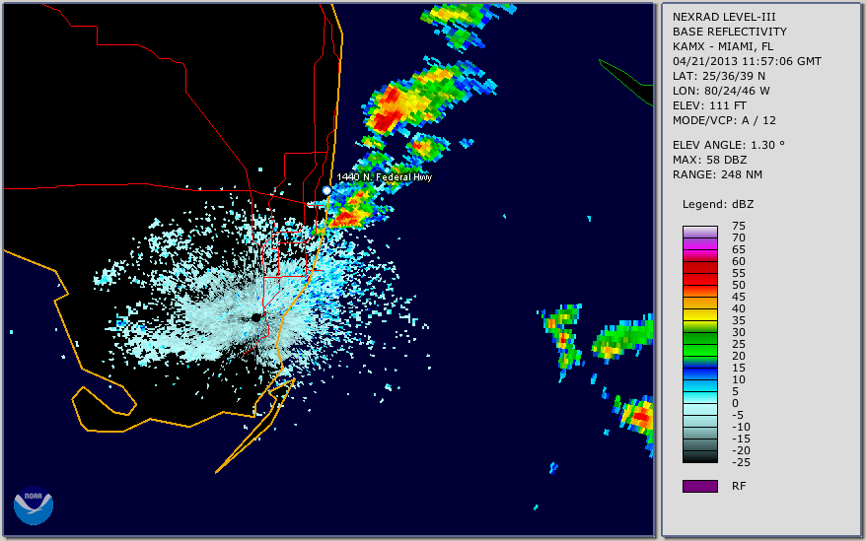The image size is (866, 541).
Task: Click the 'RANGE: 248 NM' value
Action: click(x=717, y=175)
